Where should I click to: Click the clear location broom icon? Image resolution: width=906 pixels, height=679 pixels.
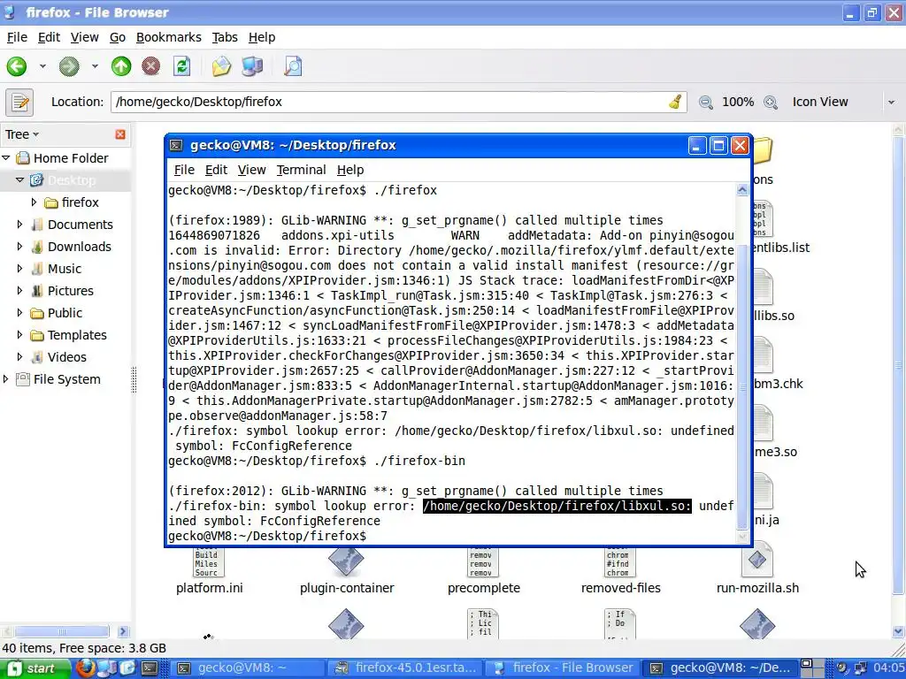(675, 103)
